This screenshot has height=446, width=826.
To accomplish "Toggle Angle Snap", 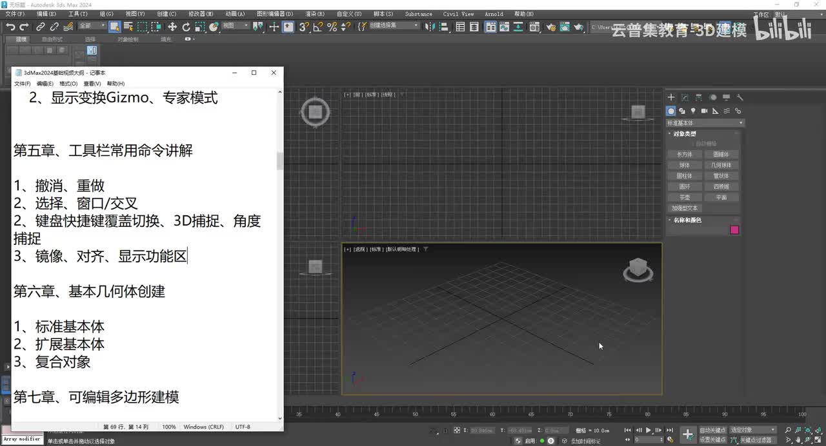I will (317, 26).
